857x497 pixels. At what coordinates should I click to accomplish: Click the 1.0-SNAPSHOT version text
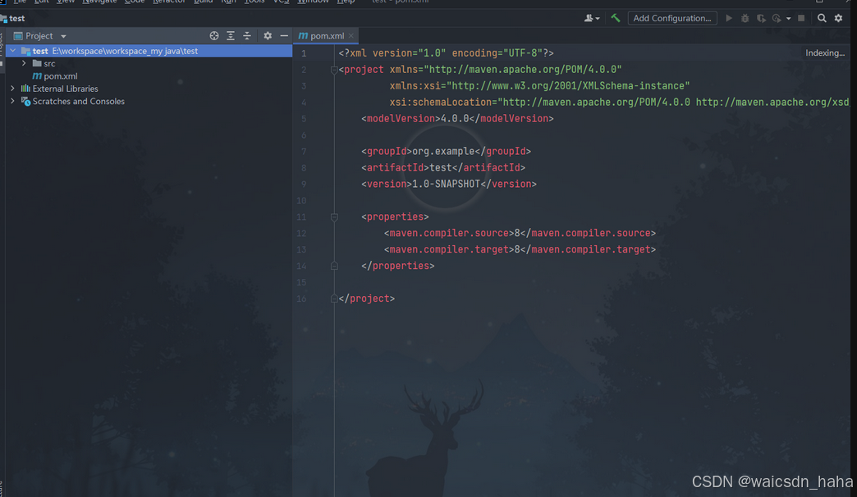[446, 184]
